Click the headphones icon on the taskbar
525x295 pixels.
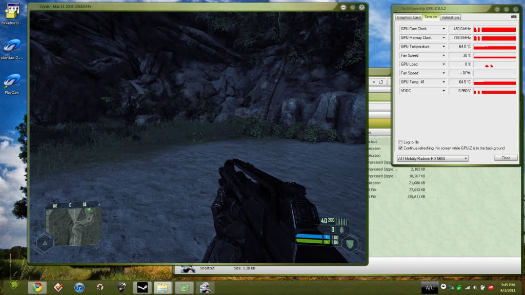100,287
